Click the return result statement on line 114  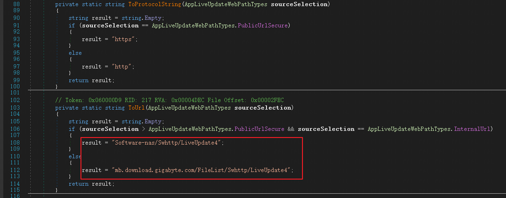coord(91,183)
